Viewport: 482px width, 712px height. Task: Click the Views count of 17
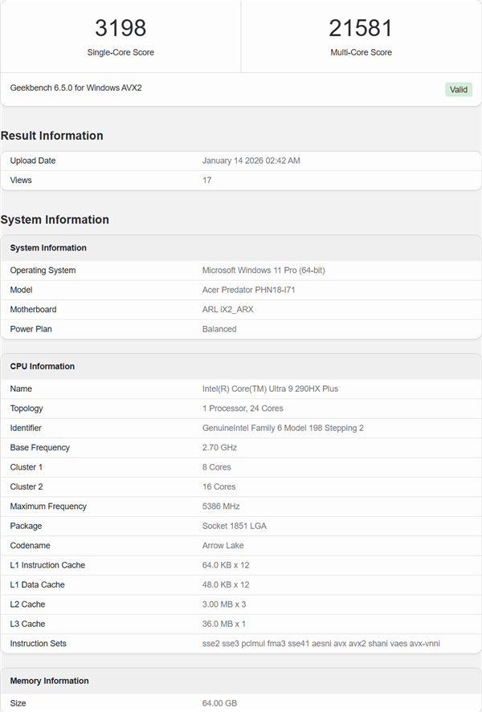click(206, 180)
